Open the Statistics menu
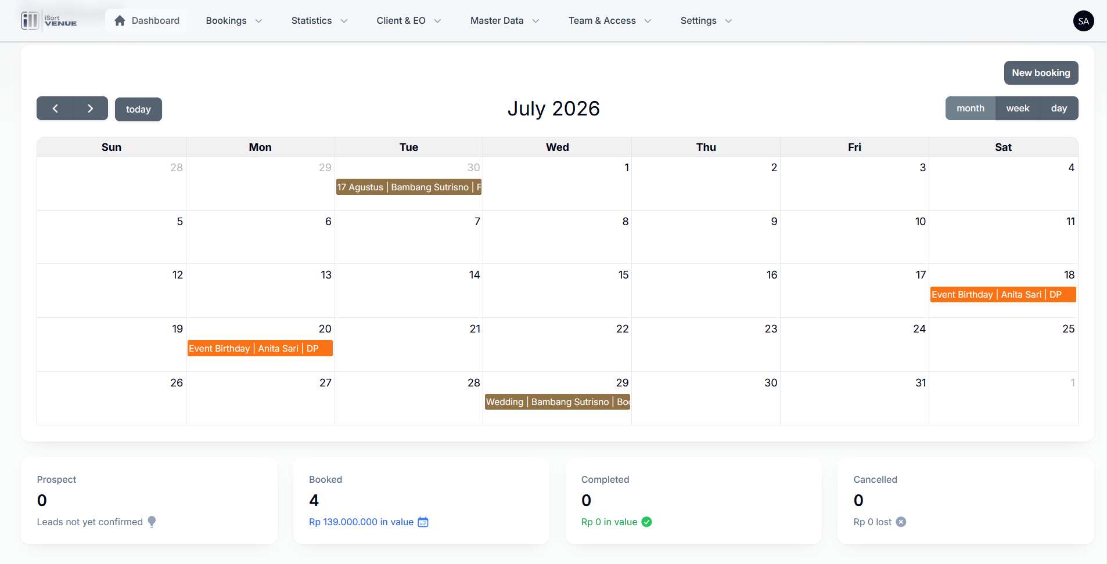Viewport: 1107px width, 564px height. click(x=319, y=21)
